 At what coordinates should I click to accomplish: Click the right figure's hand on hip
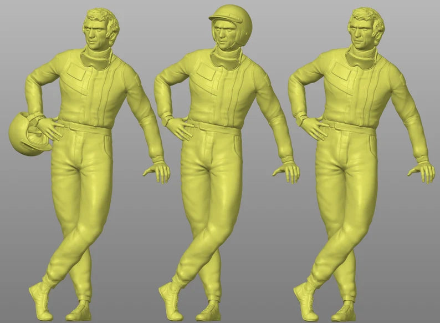pos(314,128)
